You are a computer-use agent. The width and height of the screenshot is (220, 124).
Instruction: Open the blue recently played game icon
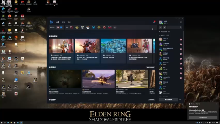click(x=61, y=27)
